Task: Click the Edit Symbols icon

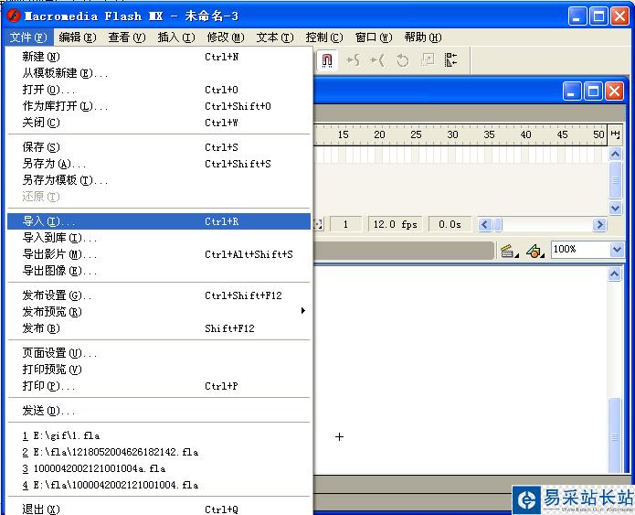Action: click(x=534, y=252)
